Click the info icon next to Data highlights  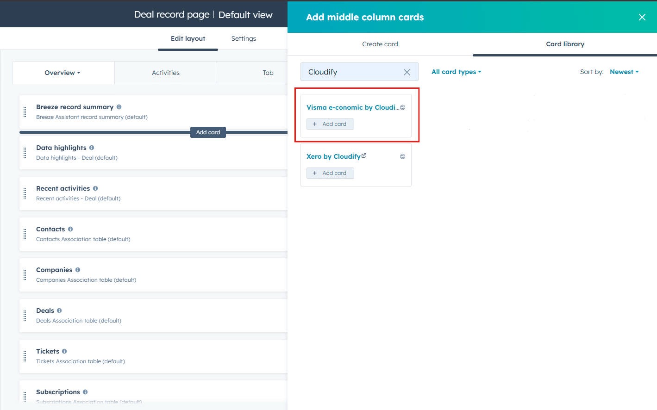pos(91,148)
